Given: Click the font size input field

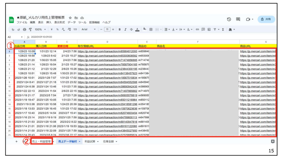Looking at the screenshot, I should 107,29.
